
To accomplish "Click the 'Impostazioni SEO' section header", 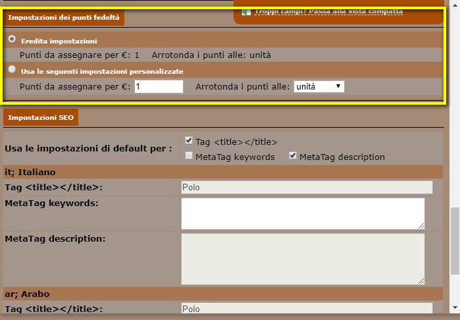I will (x=41, y=117).
